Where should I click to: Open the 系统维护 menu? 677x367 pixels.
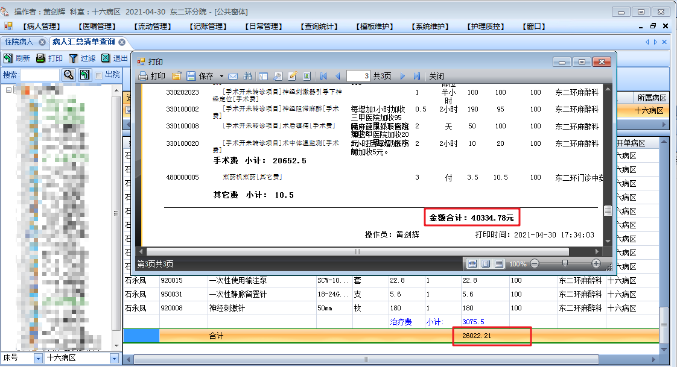[x=430, y=27]
